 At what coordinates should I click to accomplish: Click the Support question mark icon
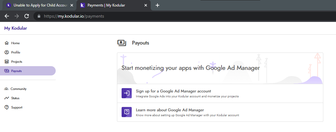click(6, 107)
